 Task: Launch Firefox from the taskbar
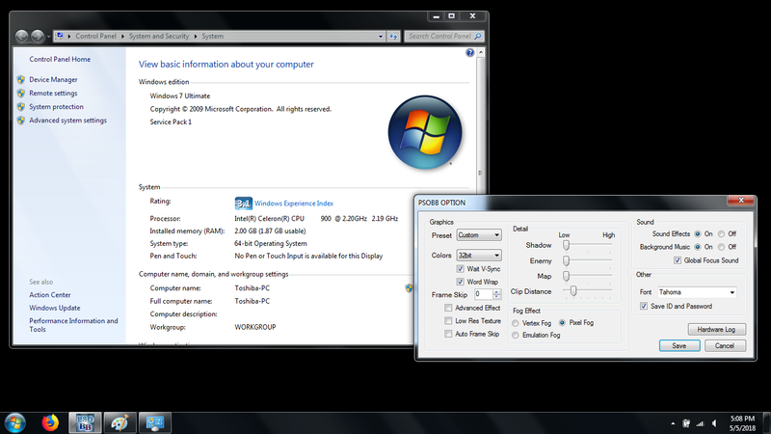tap(50, 422)
